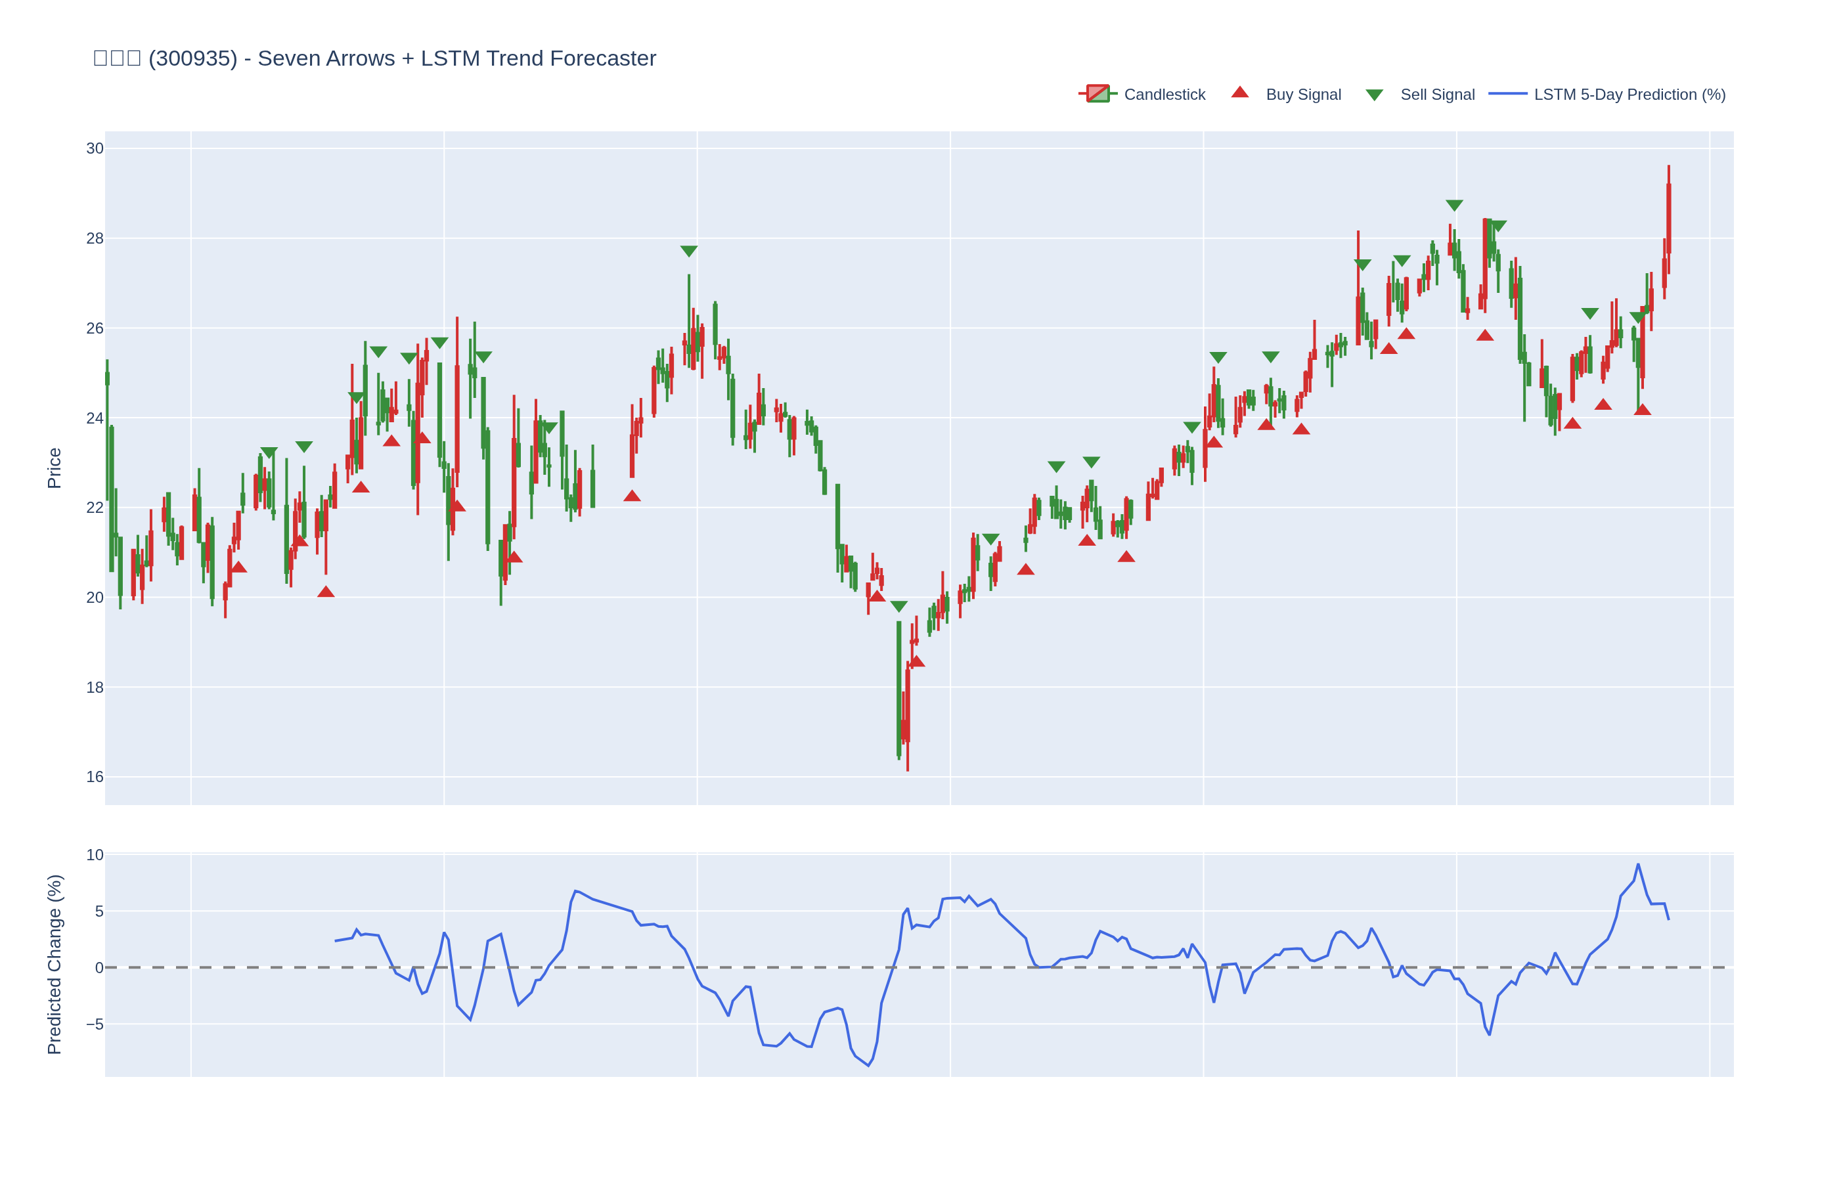This screenshot has height=1182, width=1839.
Task: Click the blue LSTM legend line swatch
Action: pyautogui.click(x=1507, y=94)
